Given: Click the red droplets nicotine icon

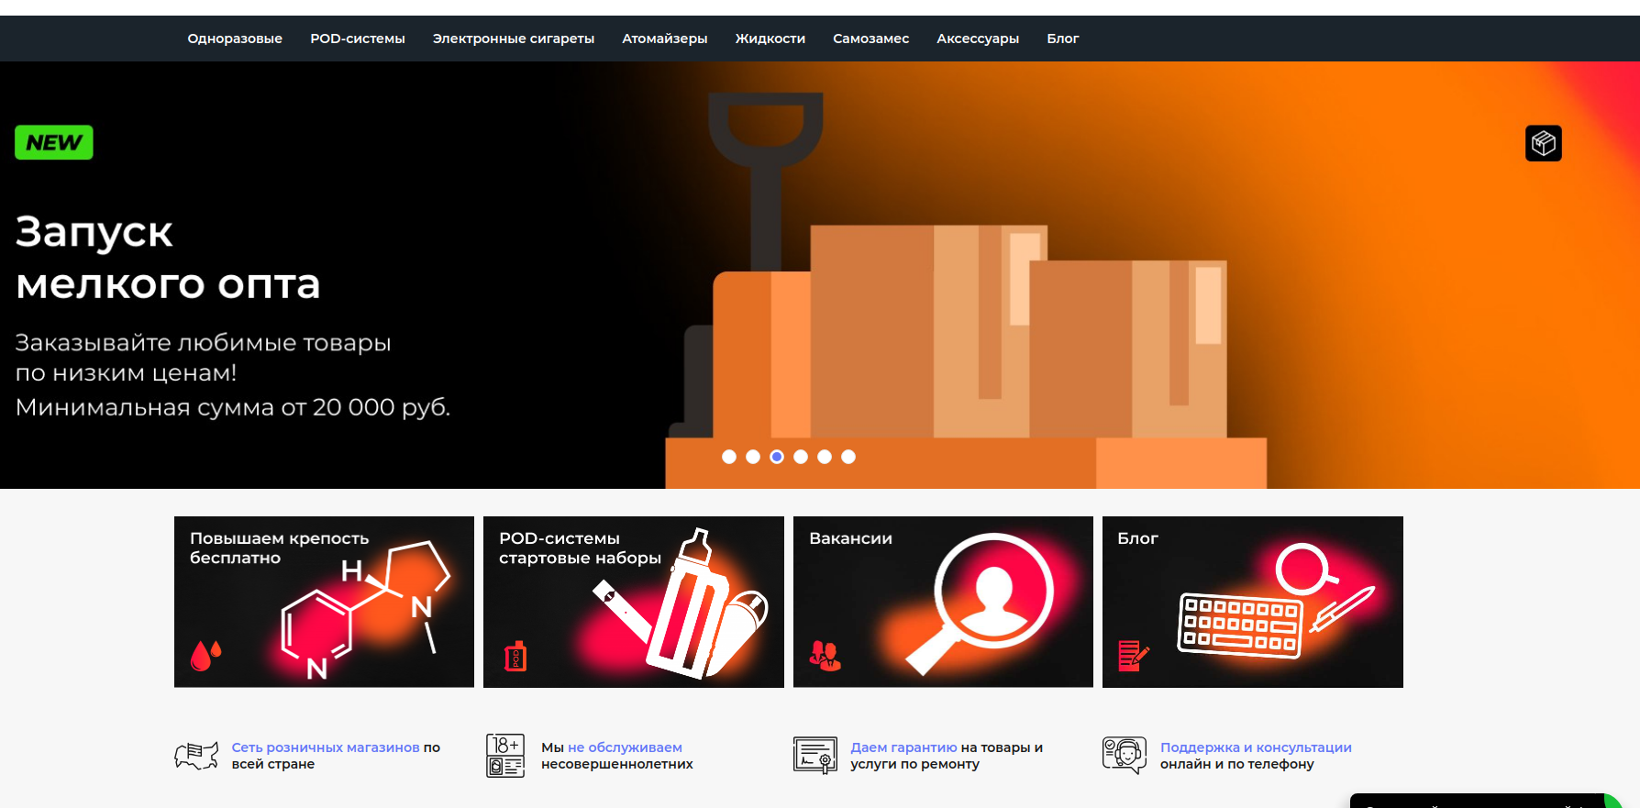Looking at the screenshot, I should click(x=205, y=655).
